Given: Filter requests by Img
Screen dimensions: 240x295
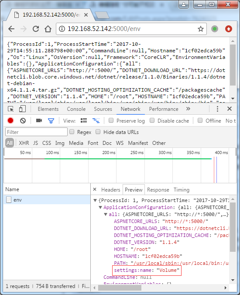Looking at the screenshot, I should coord(60,143).
